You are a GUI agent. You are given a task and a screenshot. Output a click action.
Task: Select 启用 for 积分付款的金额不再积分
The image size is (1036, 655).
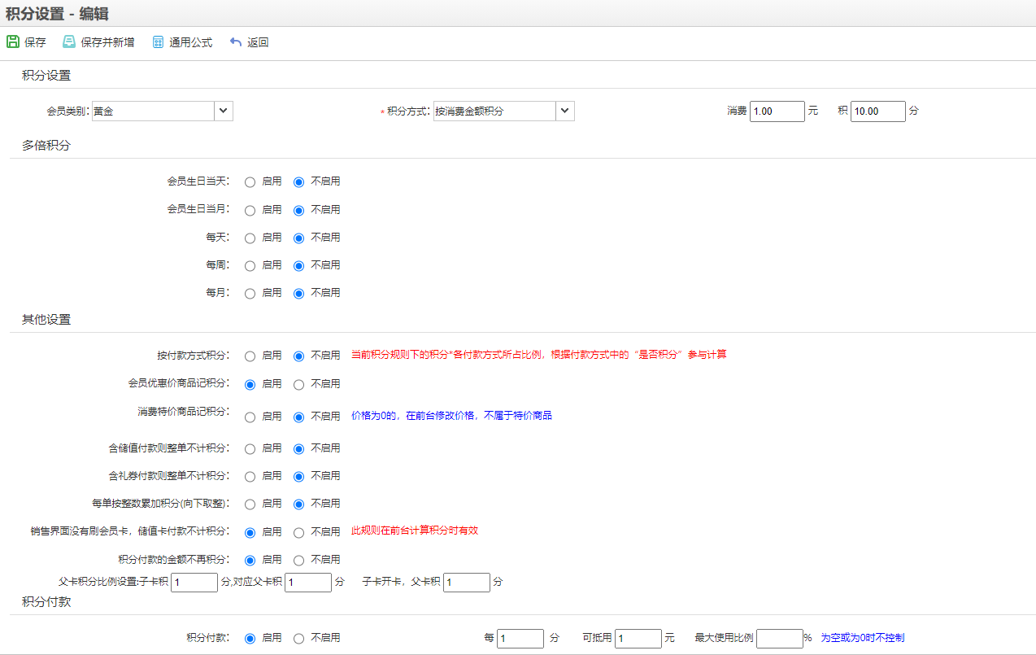(x=250, y=560)
